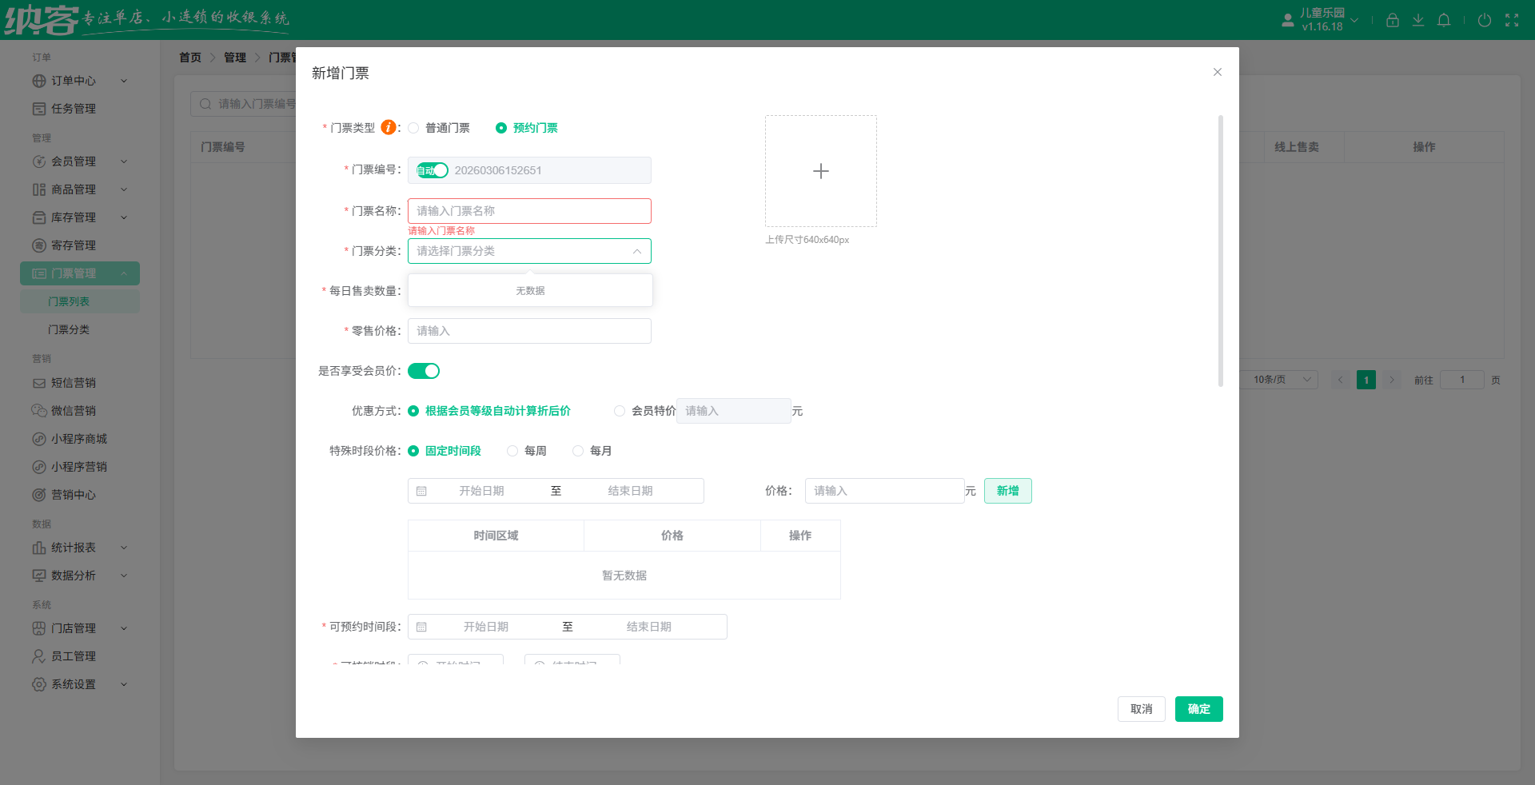
Task: Select the 普通门票 radio option
Action: (413, 128)
